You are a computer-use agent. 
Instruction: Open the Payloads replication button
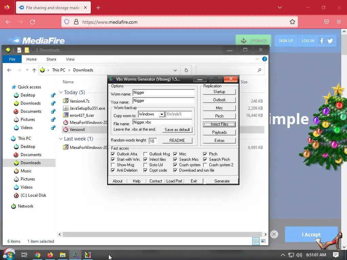219,132
